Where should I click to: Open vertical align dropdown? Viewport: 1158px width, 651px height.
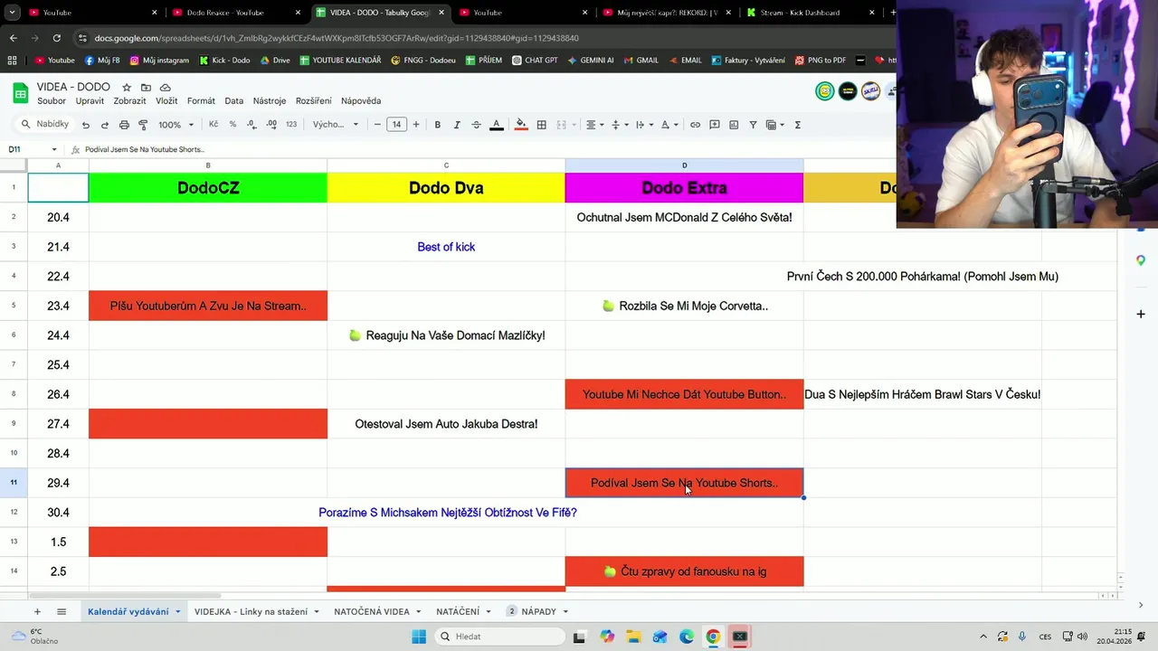pos(619,125)
